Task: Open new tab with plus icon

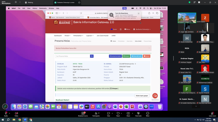Action: click(153, 13)
